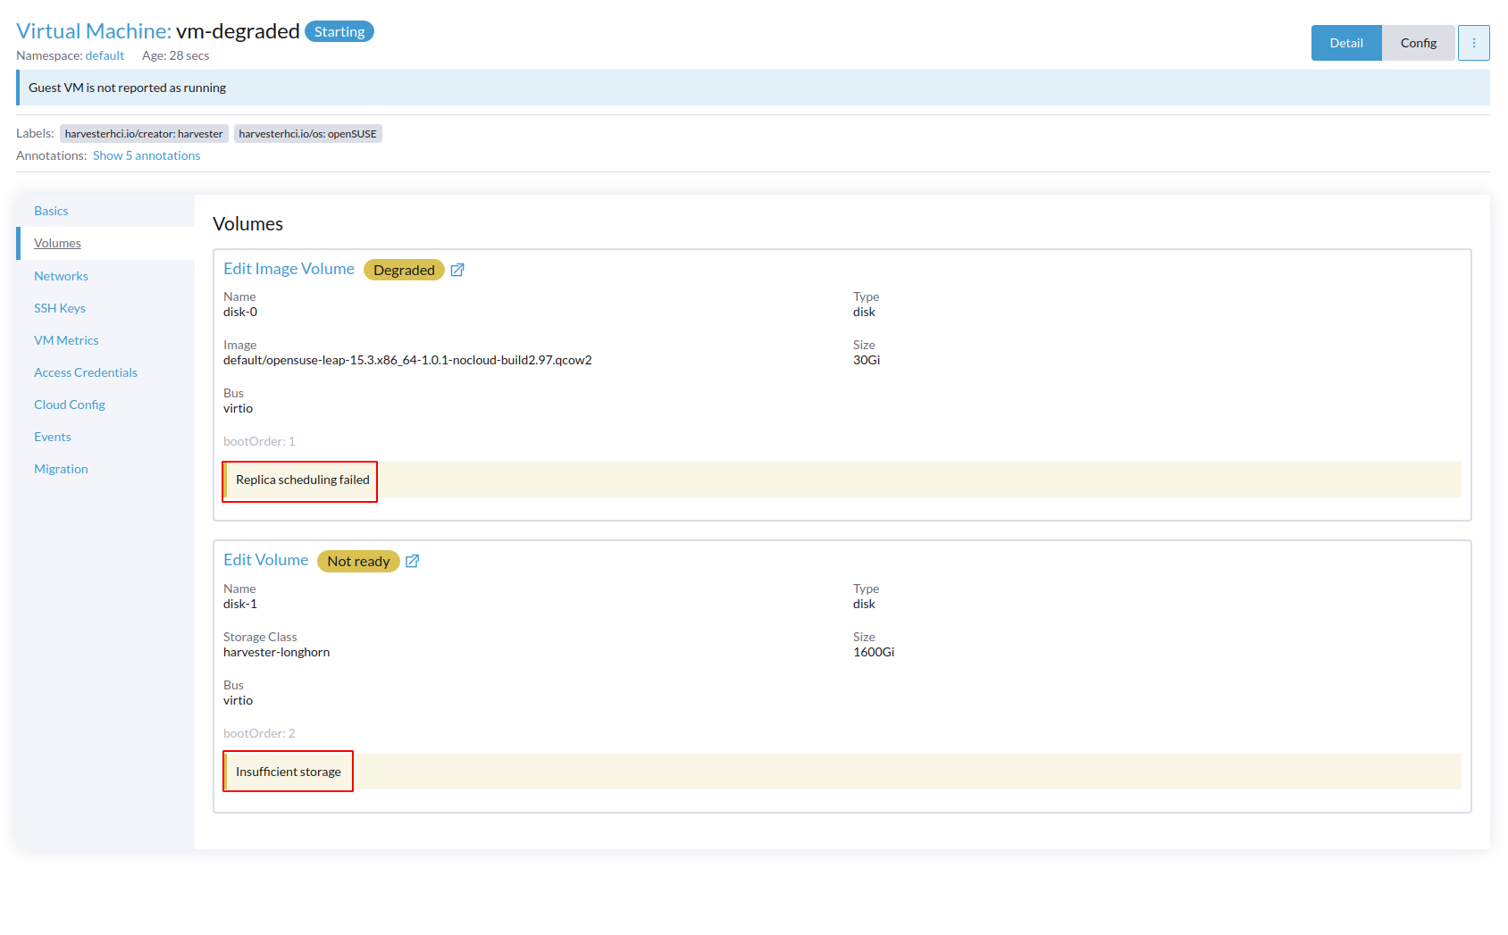Select the Migration tab
This screenshot has height=935, width=1508.
105,469
